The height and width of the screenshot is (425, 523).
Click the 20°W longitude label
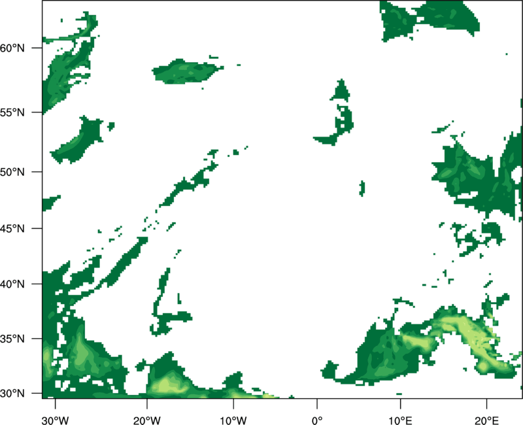[x=146, y=420]
